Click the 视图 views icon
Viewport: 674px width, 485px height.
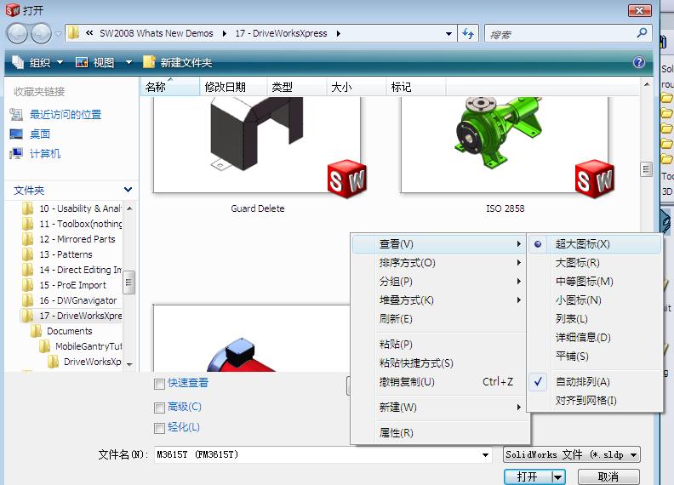[x=81, y=62]
